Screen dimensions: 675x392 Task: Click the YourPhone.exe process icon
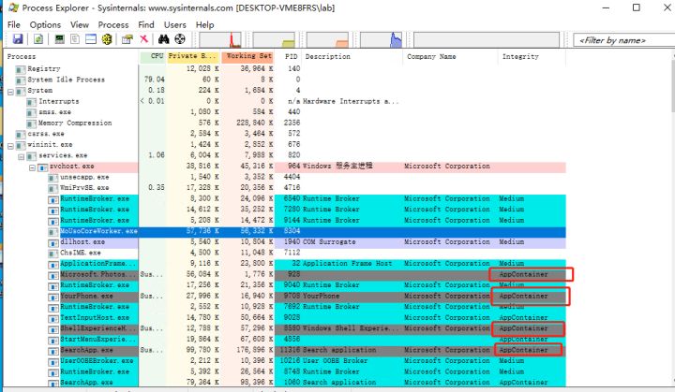[x=52, y=297]
